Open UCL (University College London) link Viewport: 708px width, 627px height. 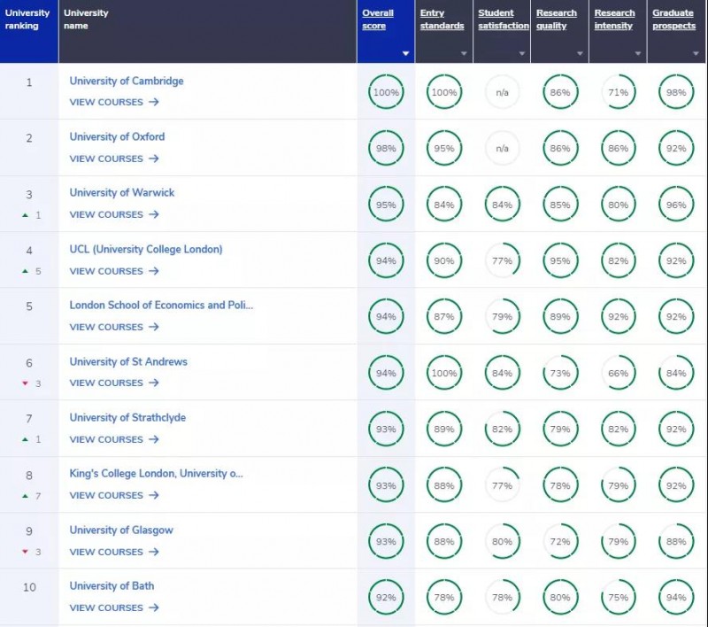tap(146, 250)
